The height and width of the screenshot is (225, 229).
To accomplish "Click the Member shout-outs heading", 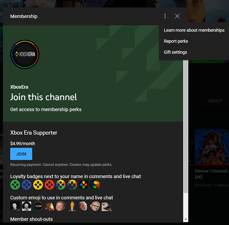I will [x=32, y=219].
